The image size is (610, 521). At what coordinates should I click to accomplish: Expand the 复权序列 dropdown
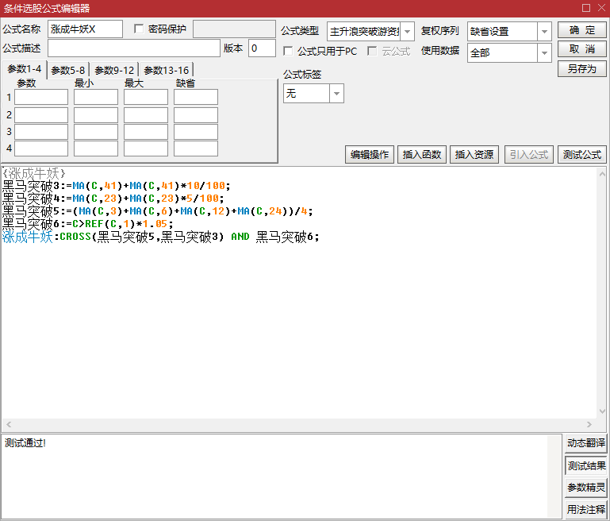[x=544, y=32]
